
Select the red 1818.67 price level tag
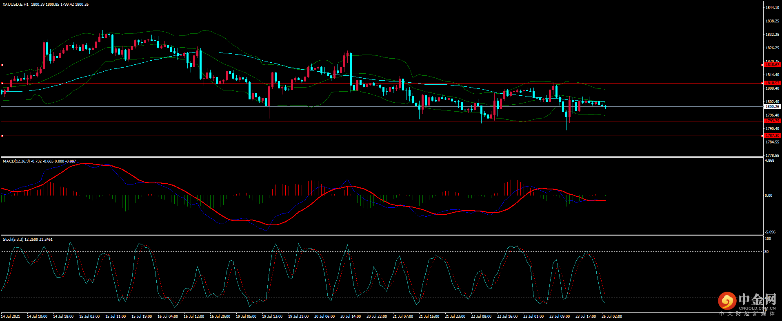[x=772, y=65]
